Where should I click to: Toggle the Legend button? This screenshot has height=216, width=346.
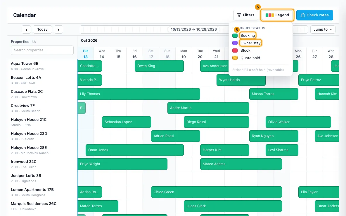pos(277,15)
